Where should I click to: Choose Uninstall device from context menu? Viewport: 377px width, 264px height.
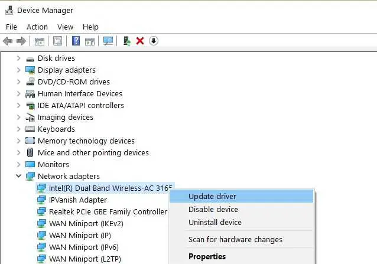click(x=242, y=222)
